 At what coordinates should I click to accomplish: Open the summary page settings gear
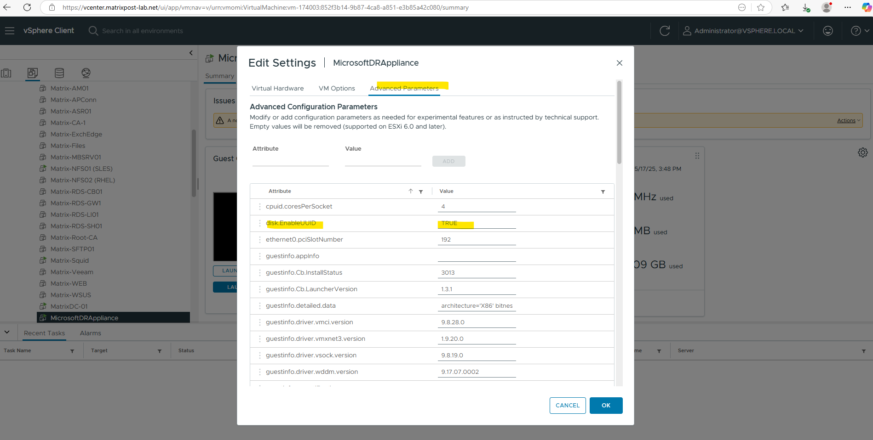(863, 152)
